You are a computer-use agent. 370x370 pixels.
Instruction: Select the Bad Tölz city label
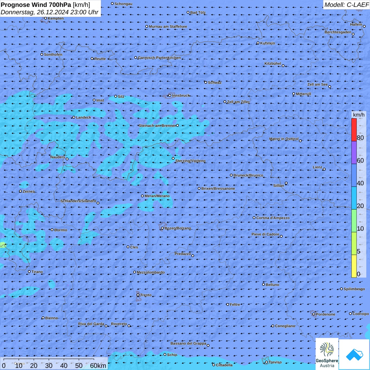point(198,12)
